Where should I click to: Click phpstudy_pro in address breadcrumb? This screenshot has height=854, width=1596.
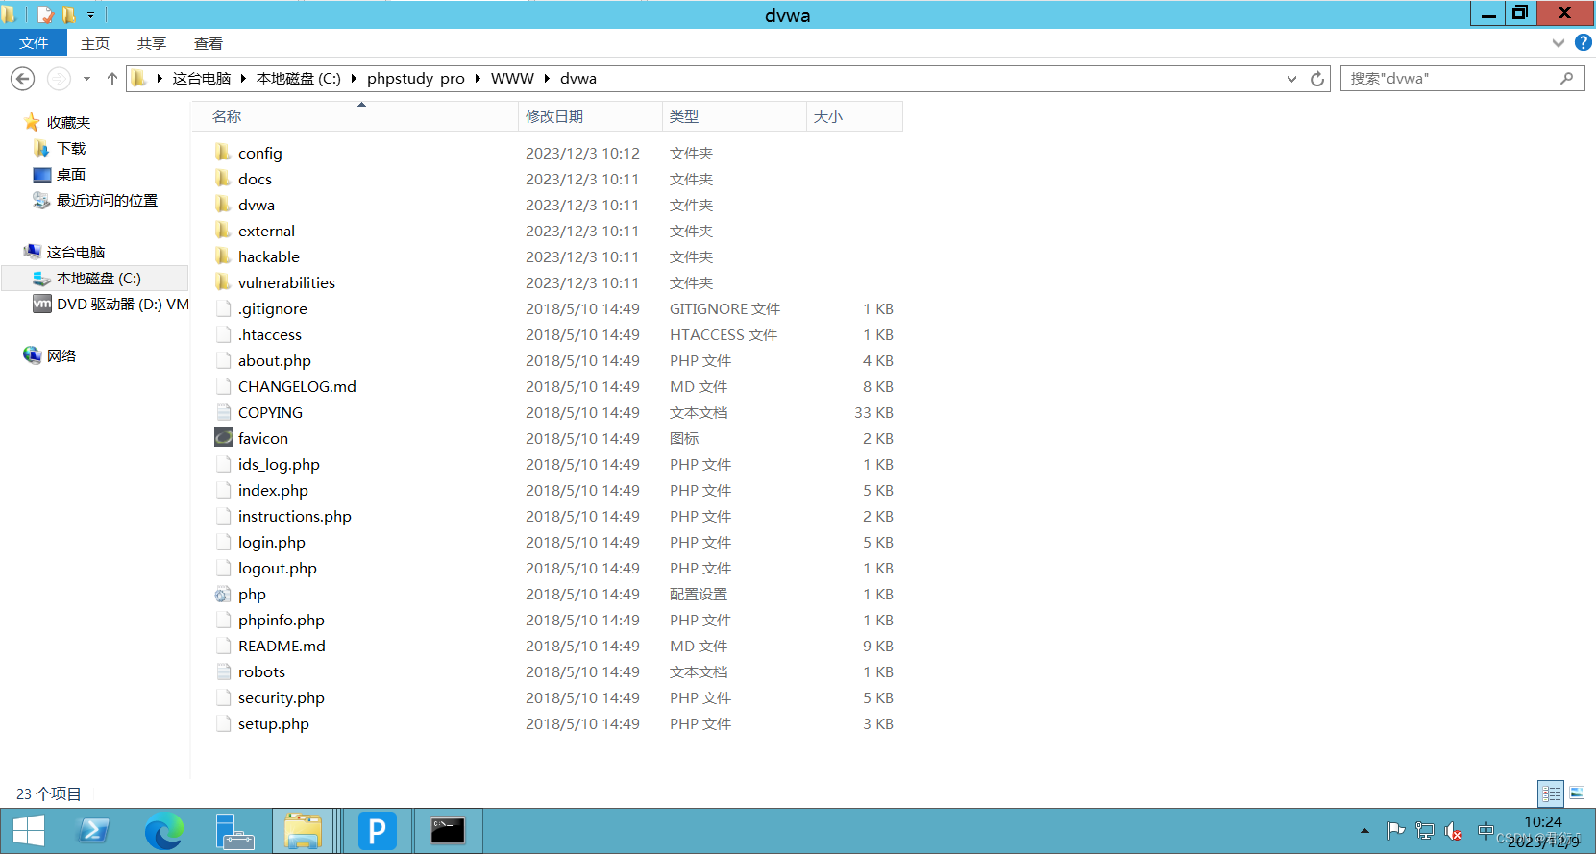point(416,79)
